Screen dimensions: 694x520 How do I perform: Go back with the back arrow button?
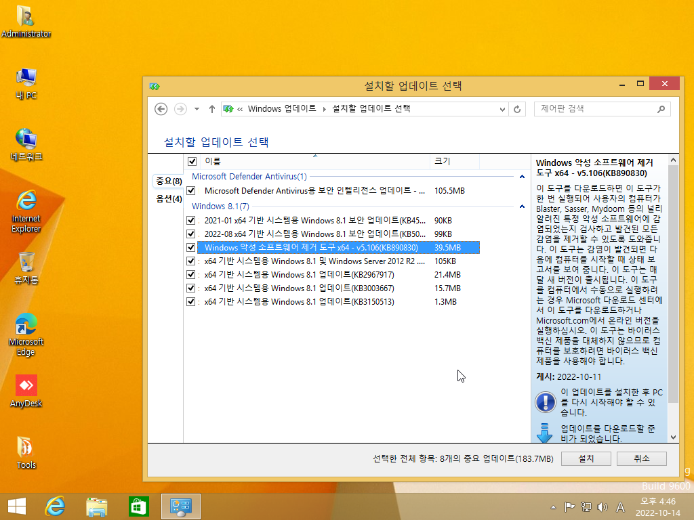point(161,109)
